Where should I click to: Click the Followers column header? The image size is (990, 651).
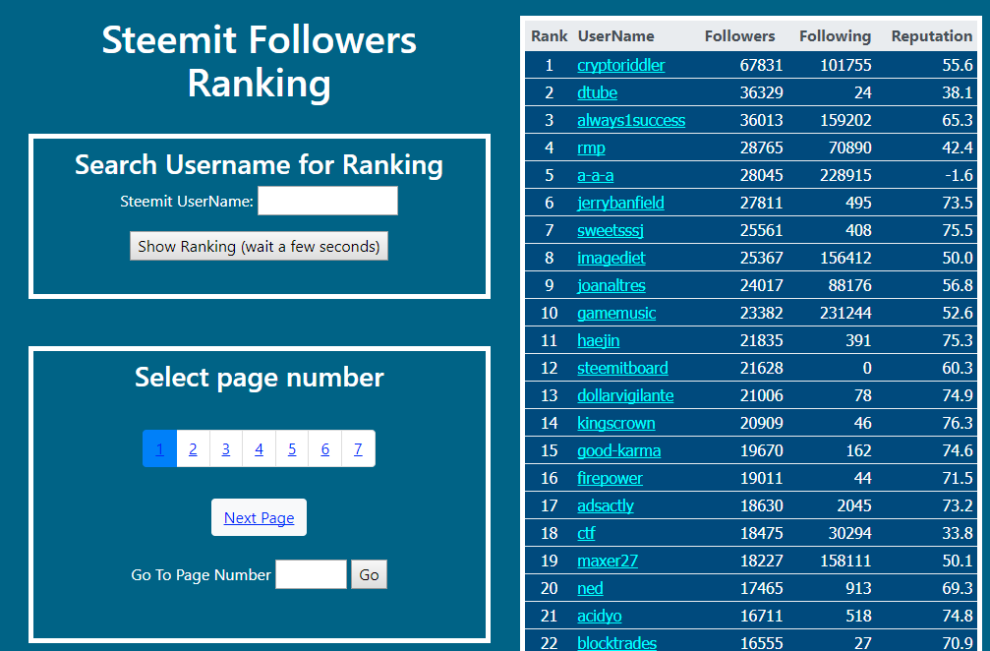pyautogui.click(x=739, y=36)
